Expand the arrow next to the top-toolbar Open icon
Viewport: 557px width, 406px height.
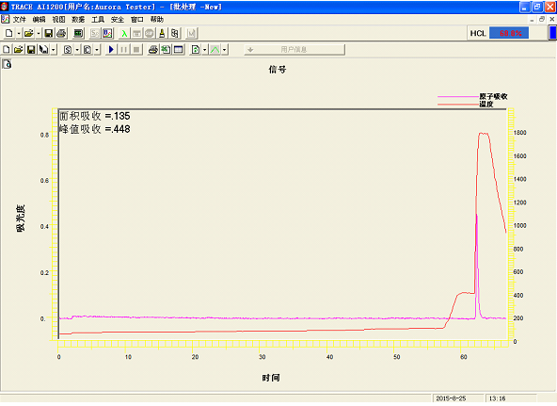click(x=39, y=33)
